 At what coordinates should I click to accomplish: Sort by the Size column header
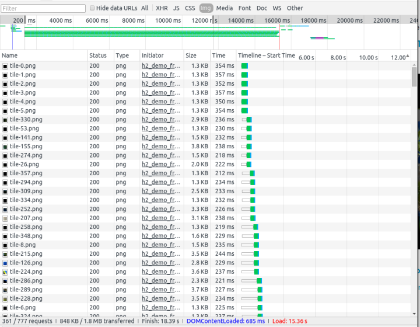197,55
